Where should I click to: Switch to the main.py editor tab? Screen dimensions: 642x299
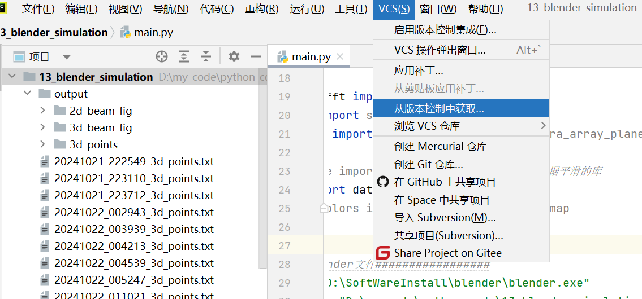point(309,57)
